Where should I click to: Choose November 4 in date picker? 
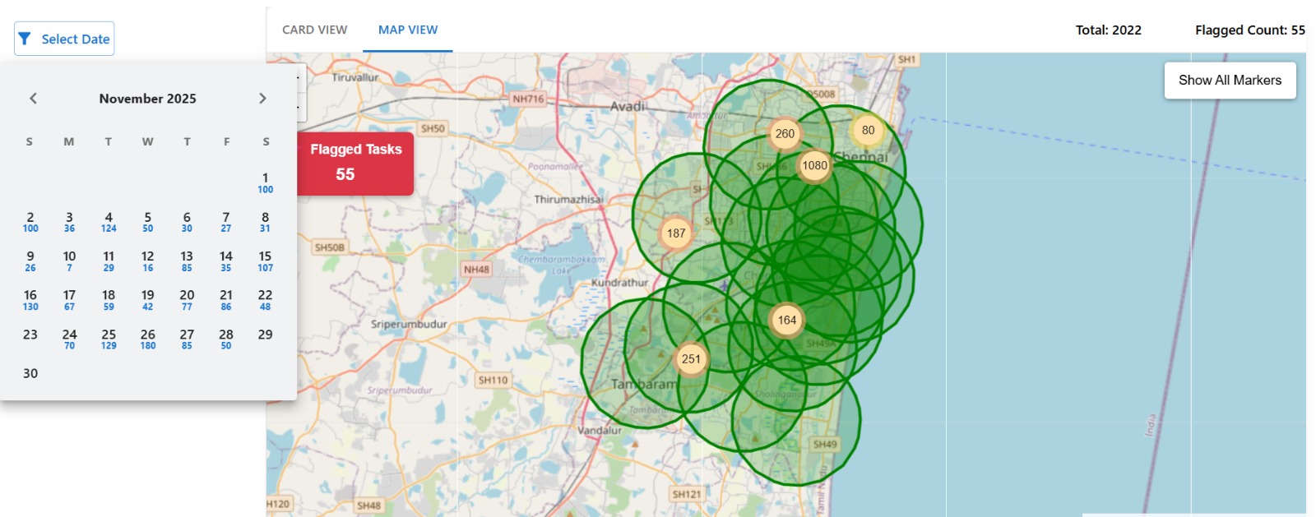pos(109,222)
